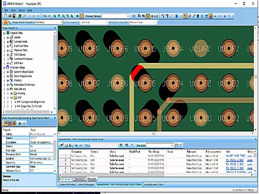Select the Models tree item
Viewport: 259px width, 194px height.
[18, 80]
